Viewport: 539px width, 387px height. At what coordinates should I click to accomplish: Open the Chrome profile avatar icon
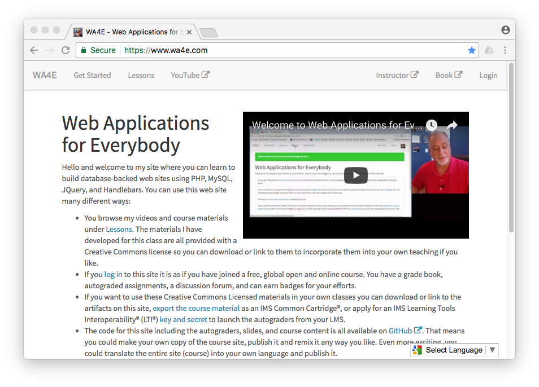pyautogui.click(x=505, y=30)
